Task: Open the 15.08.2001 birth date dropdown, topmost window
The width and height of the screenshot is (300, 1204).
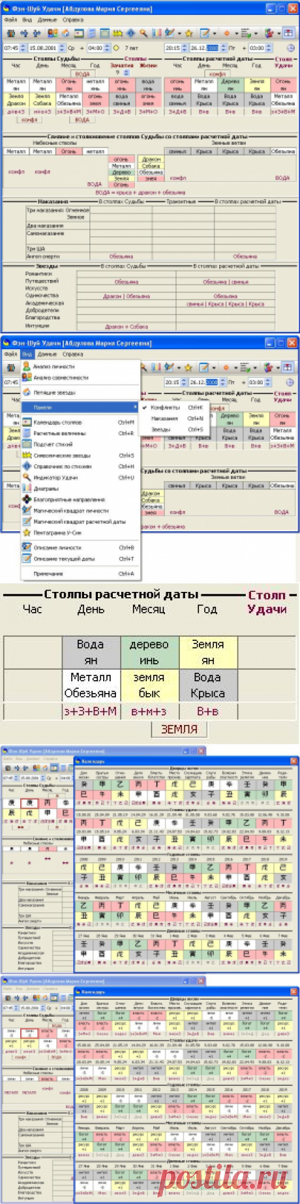Action: 63,48
